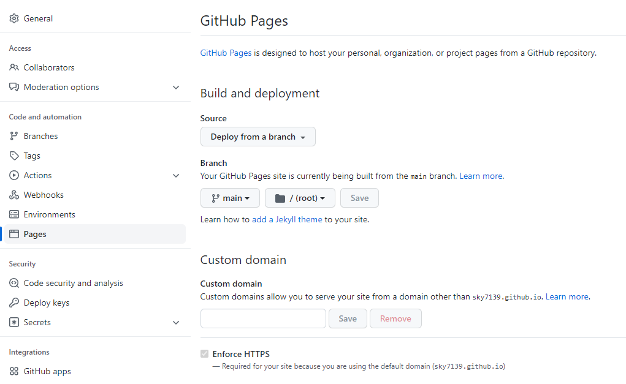Click Learn more link in Branch section
The width and height of the screenshot is (626, 384).
pos(481,176)
